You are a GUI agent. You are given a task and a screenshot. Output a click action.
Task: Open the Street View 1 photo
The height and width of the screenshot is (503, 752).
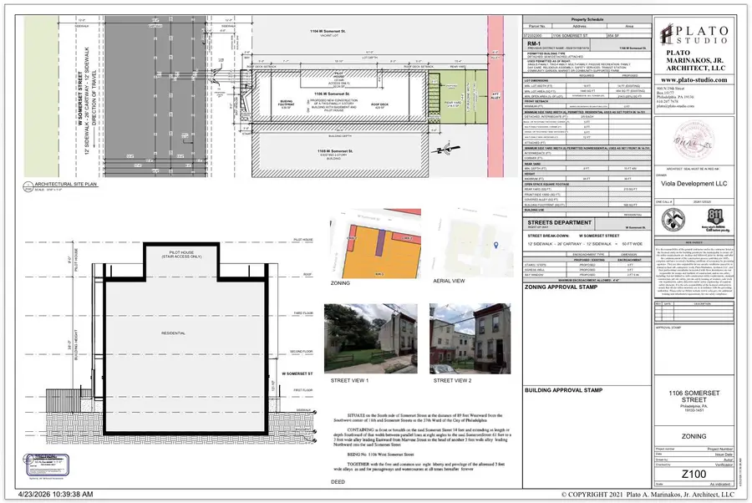click(x=371, y=338)
